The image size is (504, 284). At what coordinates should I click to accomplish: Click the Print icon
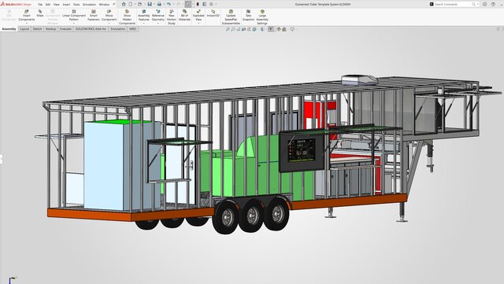tap(159, 4)
